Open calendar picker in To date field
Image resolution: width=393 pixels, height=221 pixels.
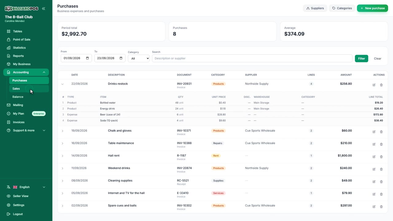pyautogui.click(x=121, y=58)
